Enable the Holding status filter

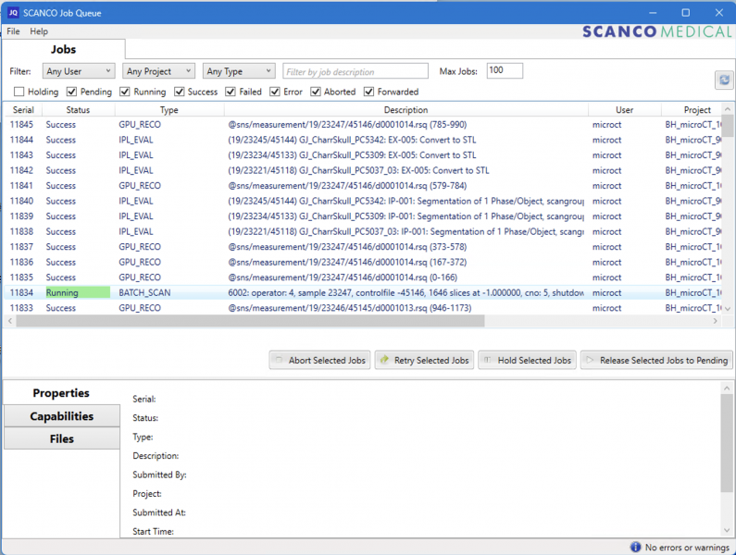[x=19, y=92]
